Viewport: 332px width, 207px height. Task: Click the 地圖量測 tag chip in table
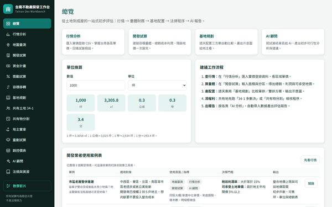pyautogui.click(x=177, y=182)
